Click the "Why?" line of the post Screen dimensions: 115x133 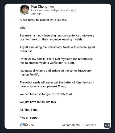pyautogui.click(x=23, y=28)
